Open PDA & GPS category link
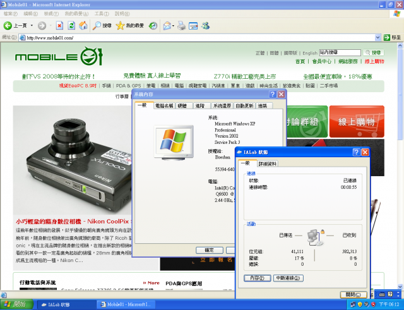Screen dimensions: 404x310 pos(128,86)
